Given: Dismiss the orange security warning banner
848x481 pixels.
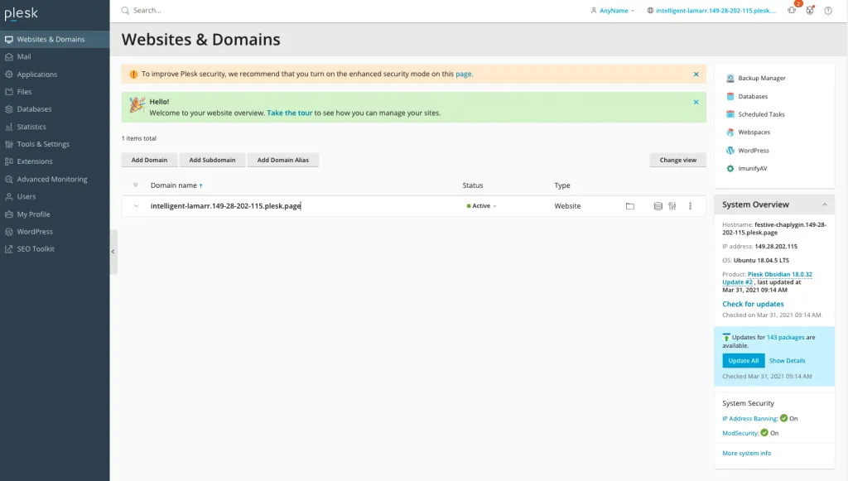Looking at the screenshot, I should click(696, 74).
